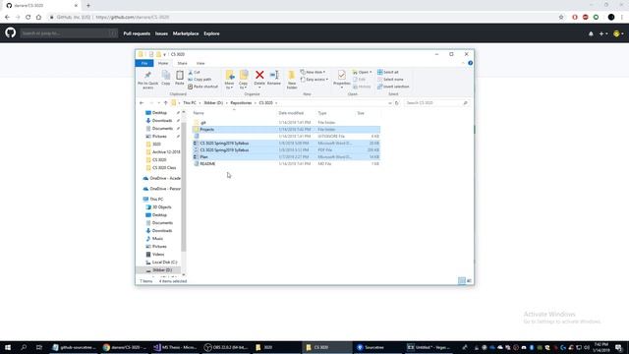Viewport: 629px width, 354px height.
Task: Switch to the Share ribbon tab
Action: [182, 63]
